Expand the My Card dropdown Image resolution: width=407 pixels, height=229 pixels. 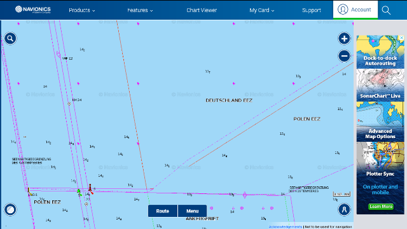(x=261, y=10)
